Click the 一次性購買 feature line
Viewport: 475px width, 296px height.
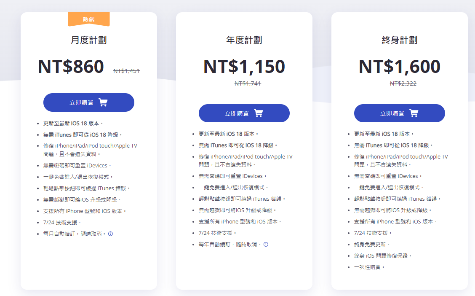click(370, 267)
